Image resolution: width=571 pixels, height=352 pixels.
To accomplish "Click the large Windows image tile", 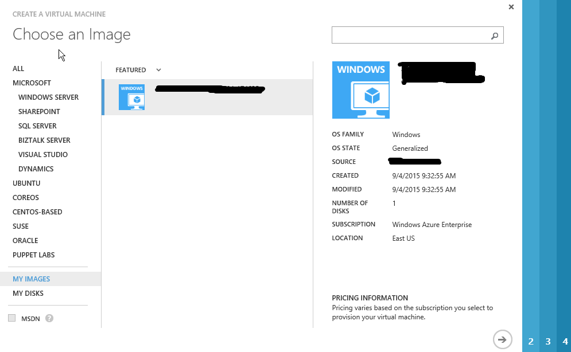I will 360,90.
